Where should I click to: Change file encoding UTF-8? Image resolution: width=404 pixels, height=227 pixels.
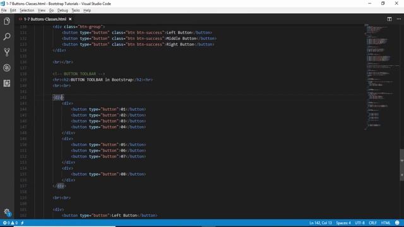pos(360,223)
